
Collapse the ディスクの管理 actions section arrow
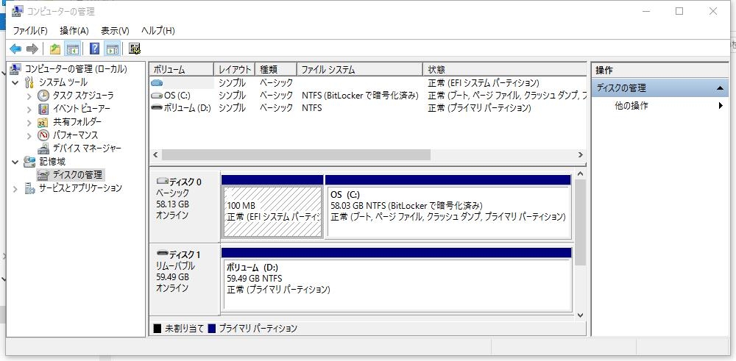pyautogui.click(x=720, y=88)
